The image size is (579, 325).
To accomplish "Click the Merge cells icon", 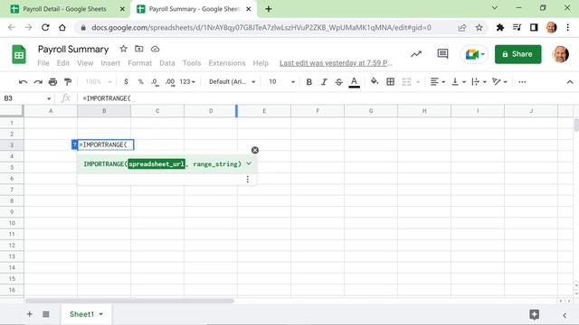I will click(406, 82).
